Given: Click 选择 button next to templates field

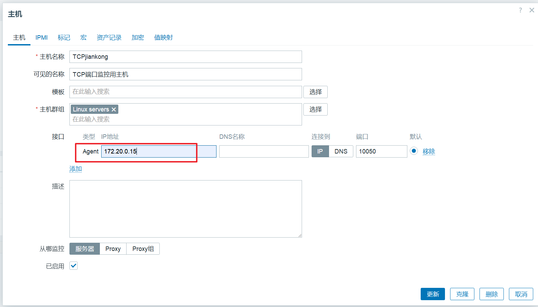Looking at the screenshot, I should pyautogui.click(x=315, y=92).
